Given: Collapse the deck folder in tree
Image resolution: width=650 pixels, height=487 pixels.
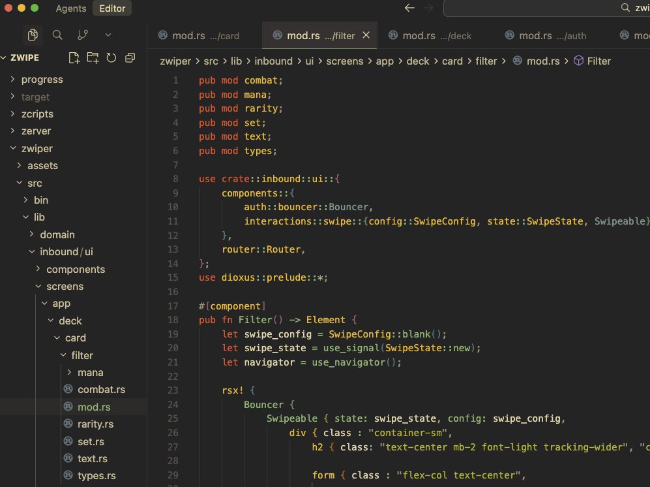Looking at the screenshot, I should (51, 321).
